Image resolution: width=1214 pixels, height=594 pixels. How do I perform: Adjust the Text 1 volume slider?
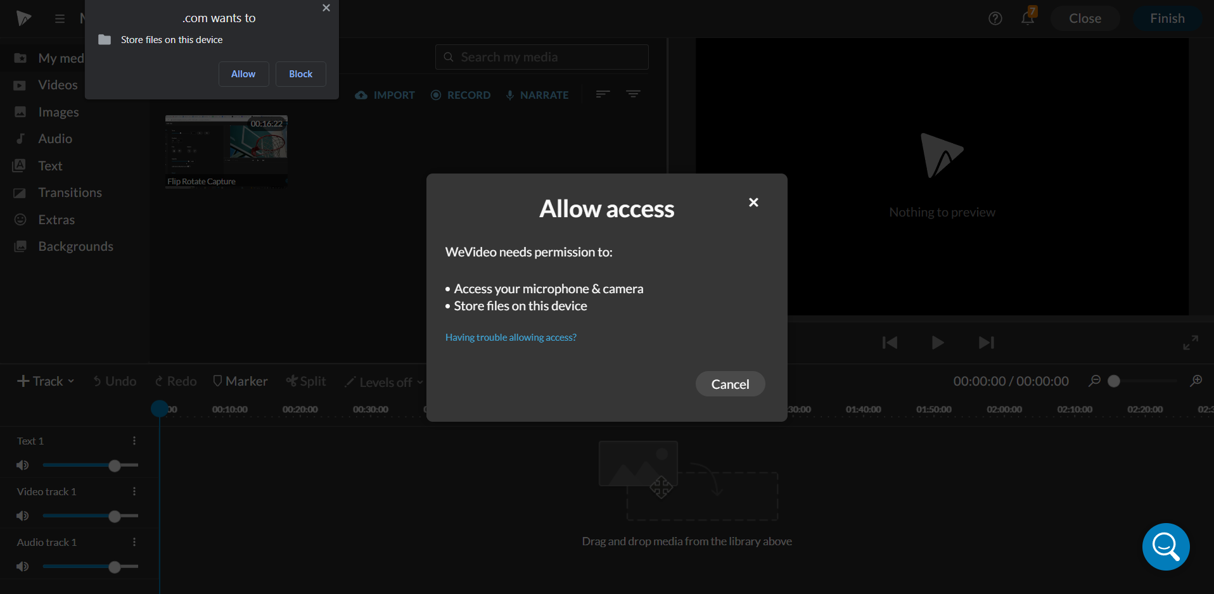point(91,465)
